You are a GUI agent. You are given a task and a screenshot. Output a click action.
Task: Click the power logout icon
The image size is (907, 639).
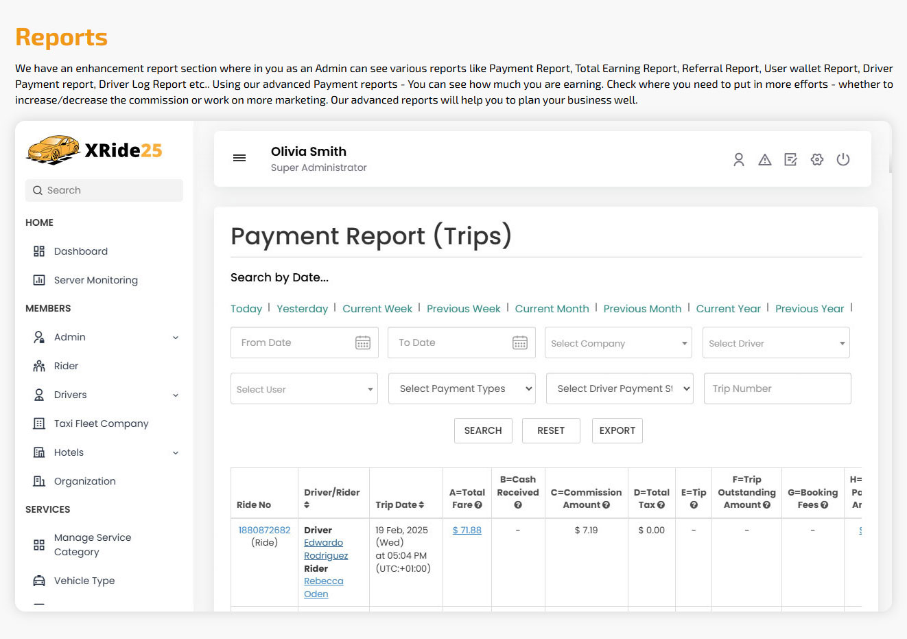click(843, 159)
